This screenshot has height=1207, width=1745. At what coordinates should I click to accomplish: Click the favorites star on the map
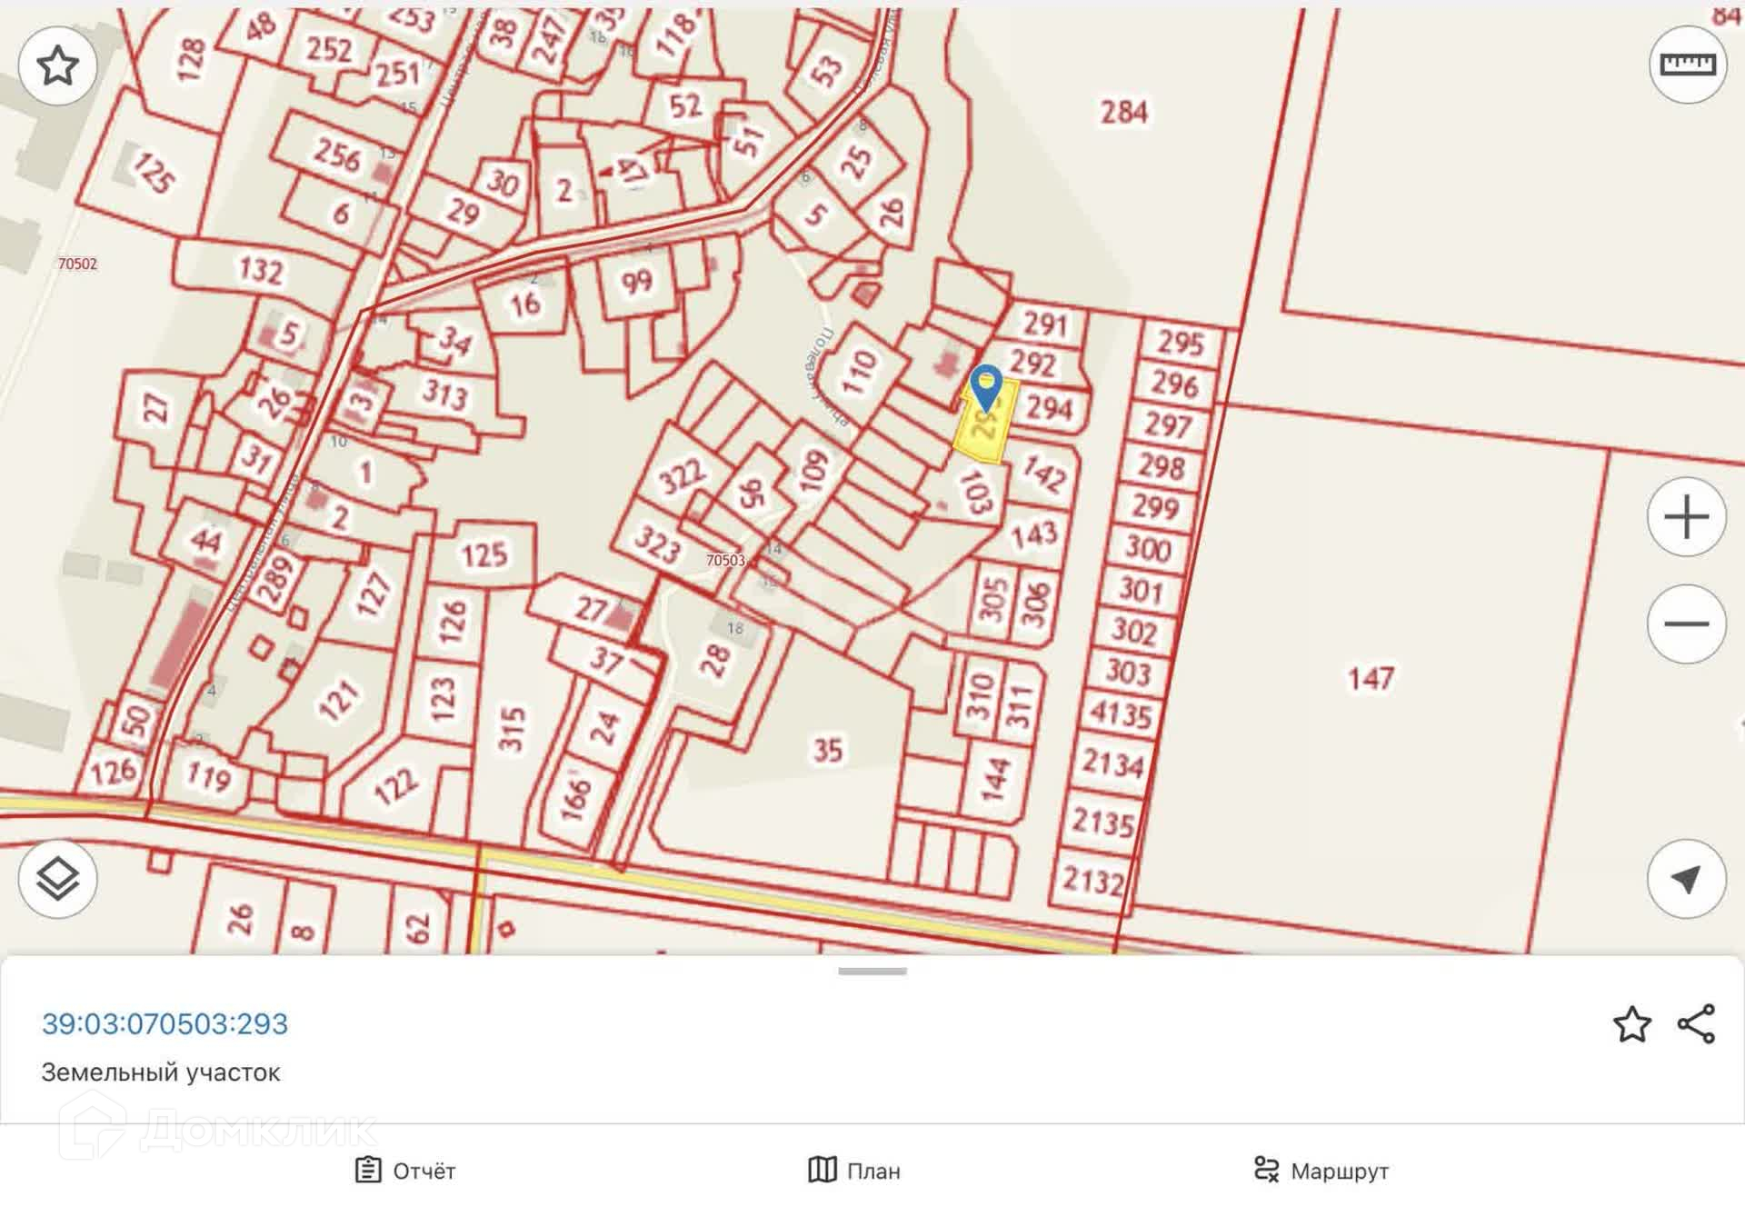tap(57, 65)
